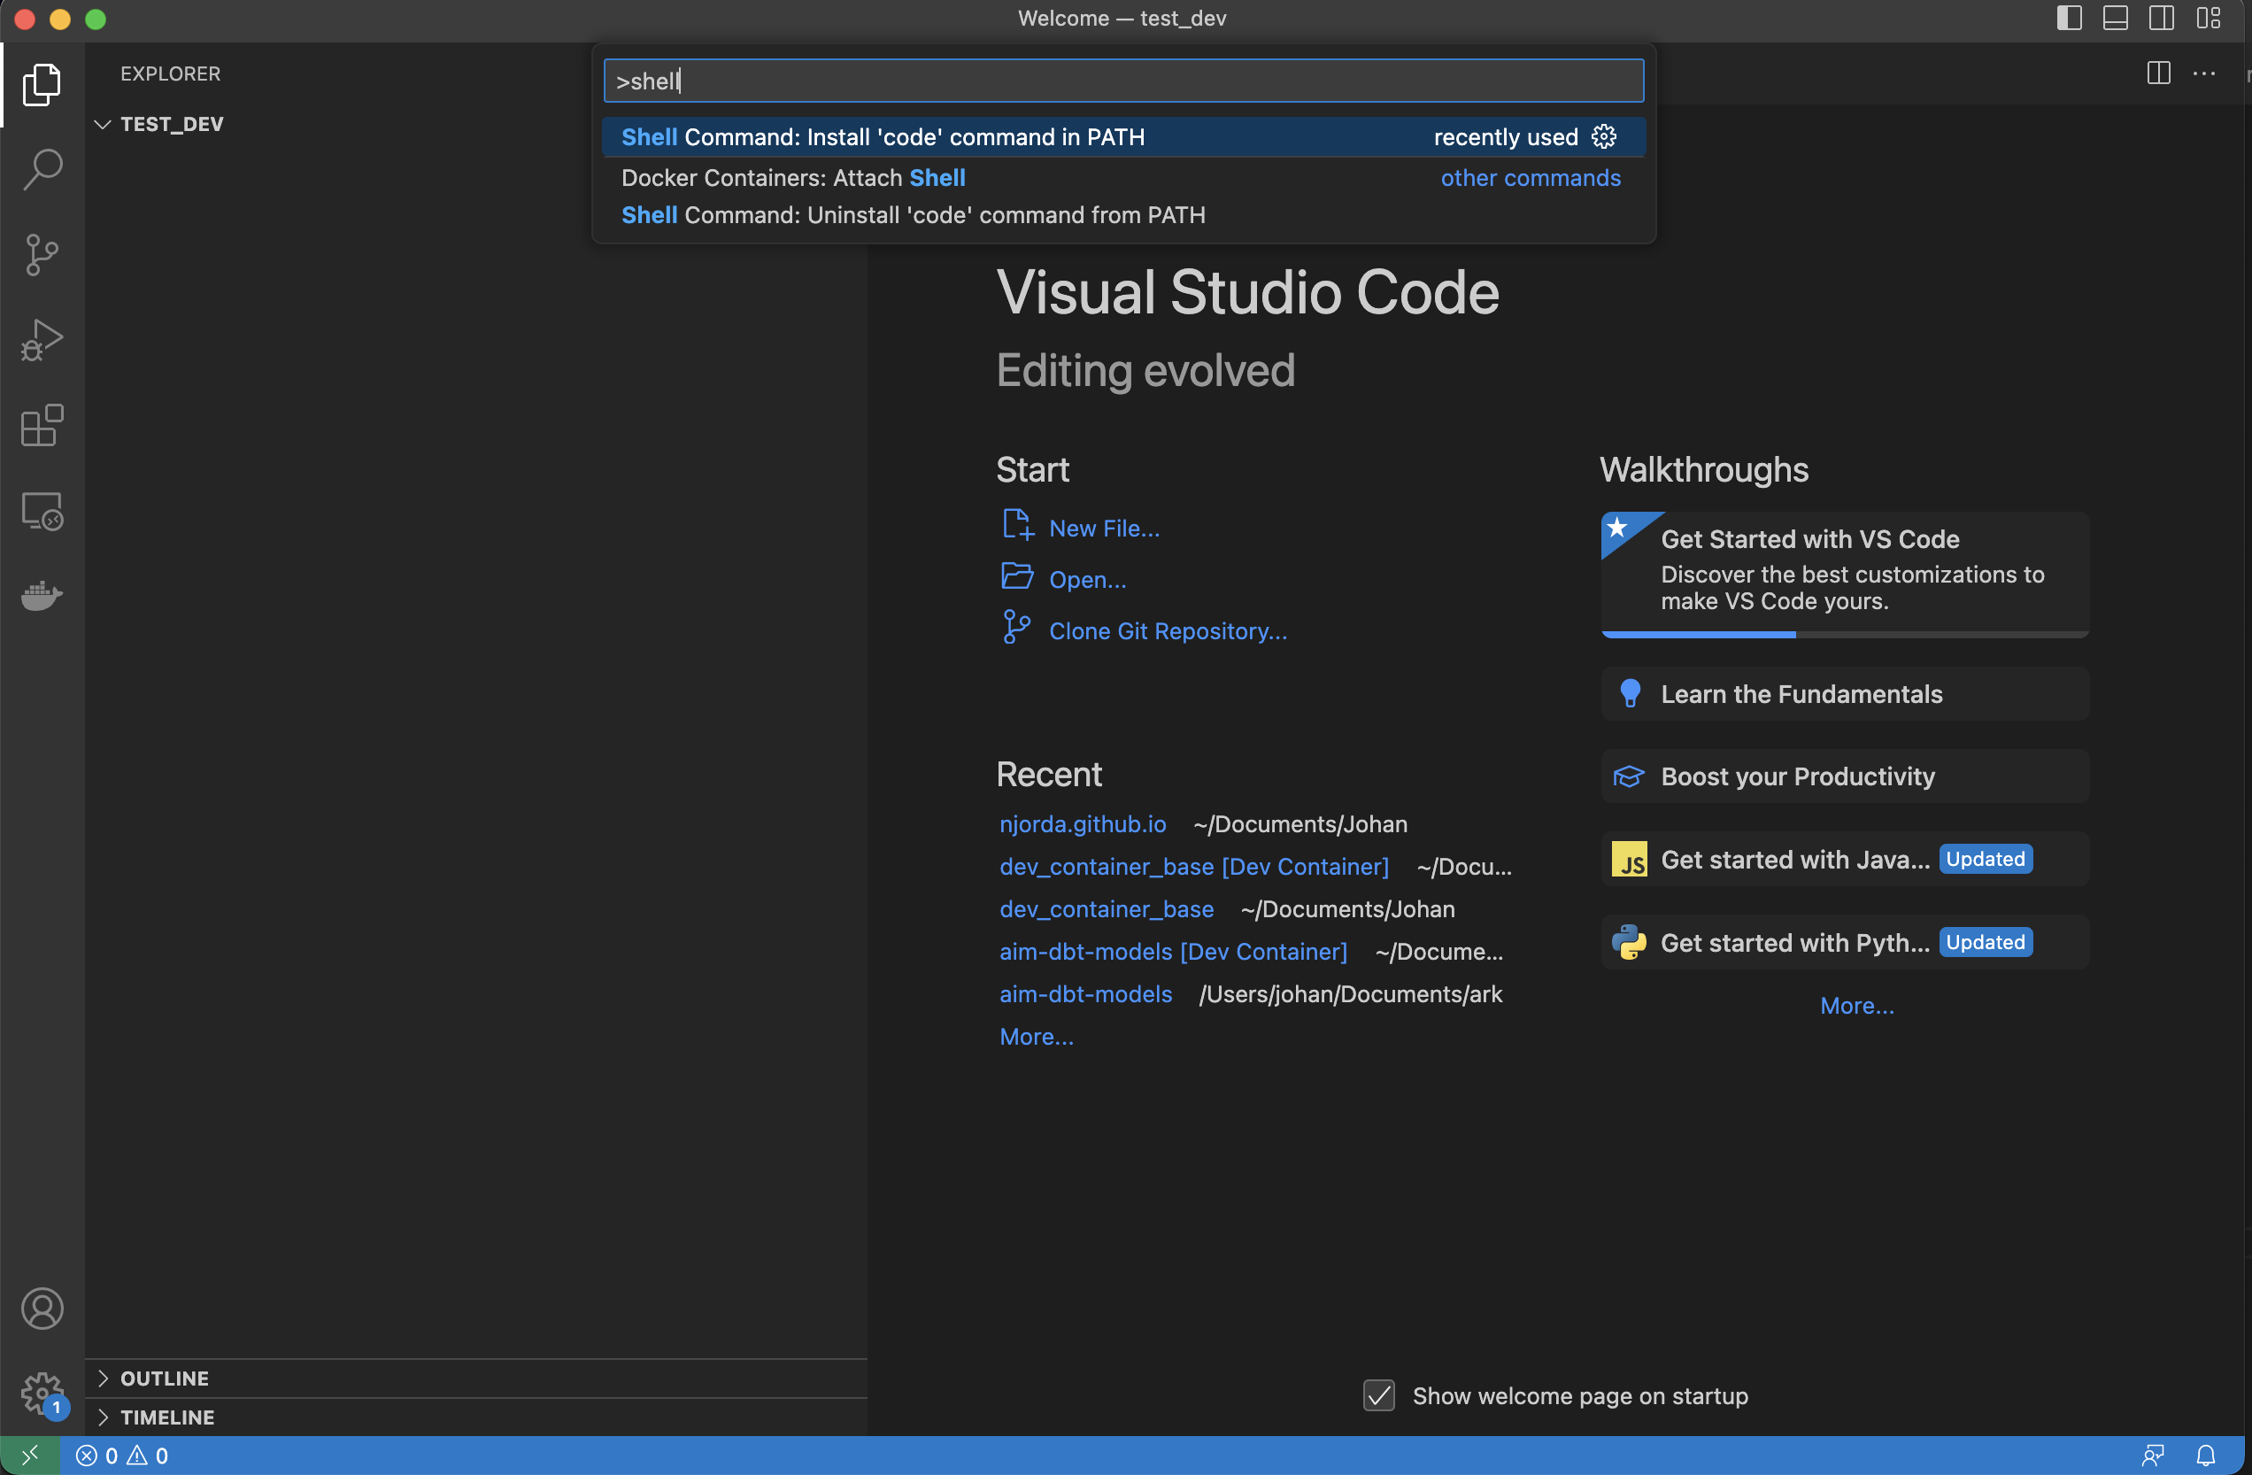Expand the OUTLINE section
This screenshot has width=2252, height=1475.
pos(165,1378)
